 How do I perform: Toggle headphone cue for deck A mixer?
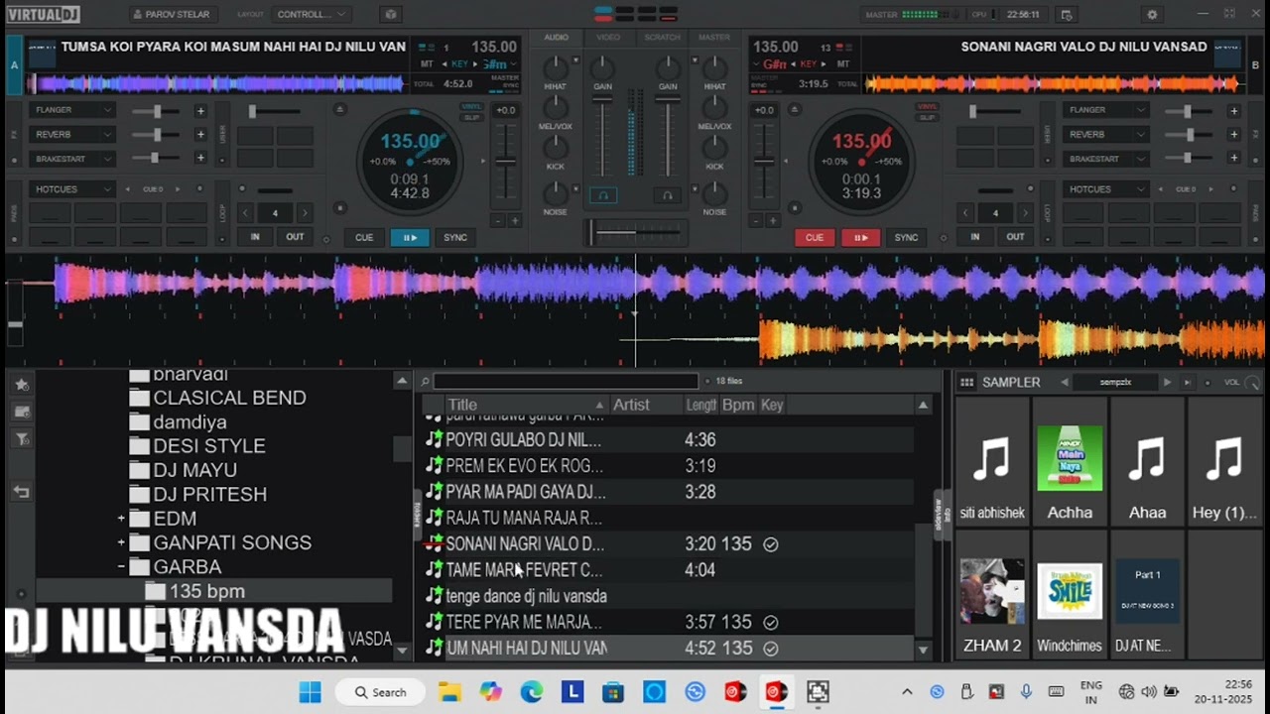[x=602, y=195]
